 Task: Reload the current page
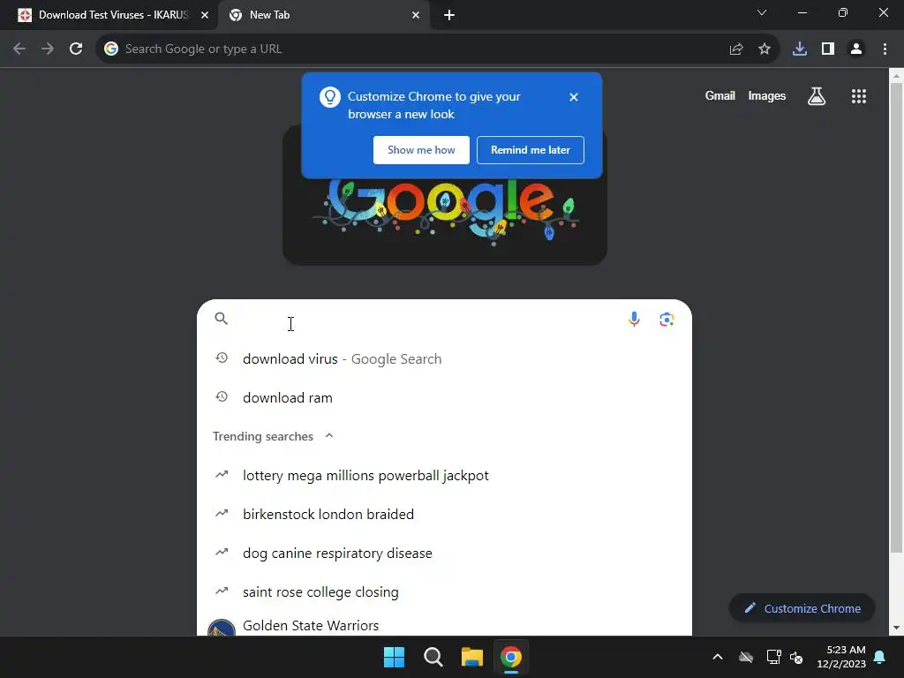click(76, 49)
